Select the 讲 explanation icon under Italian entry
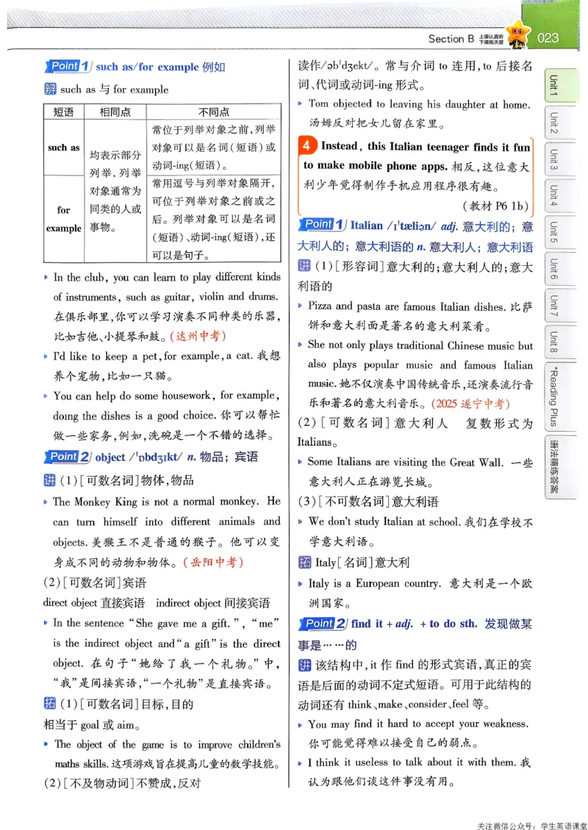Screen dimensions: 588x830 [x=304, y=267]
